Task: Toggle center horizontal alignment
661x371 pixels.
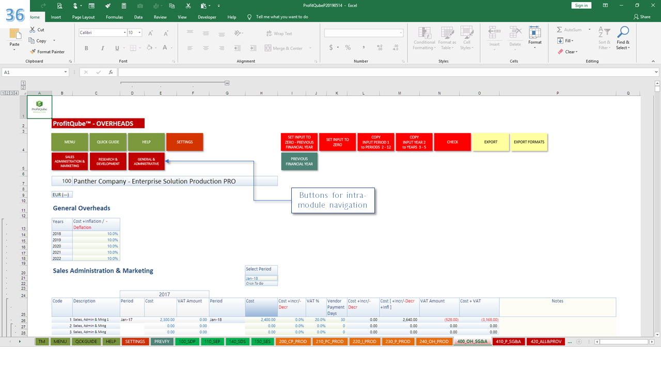Action: click(x=206, y=48)
